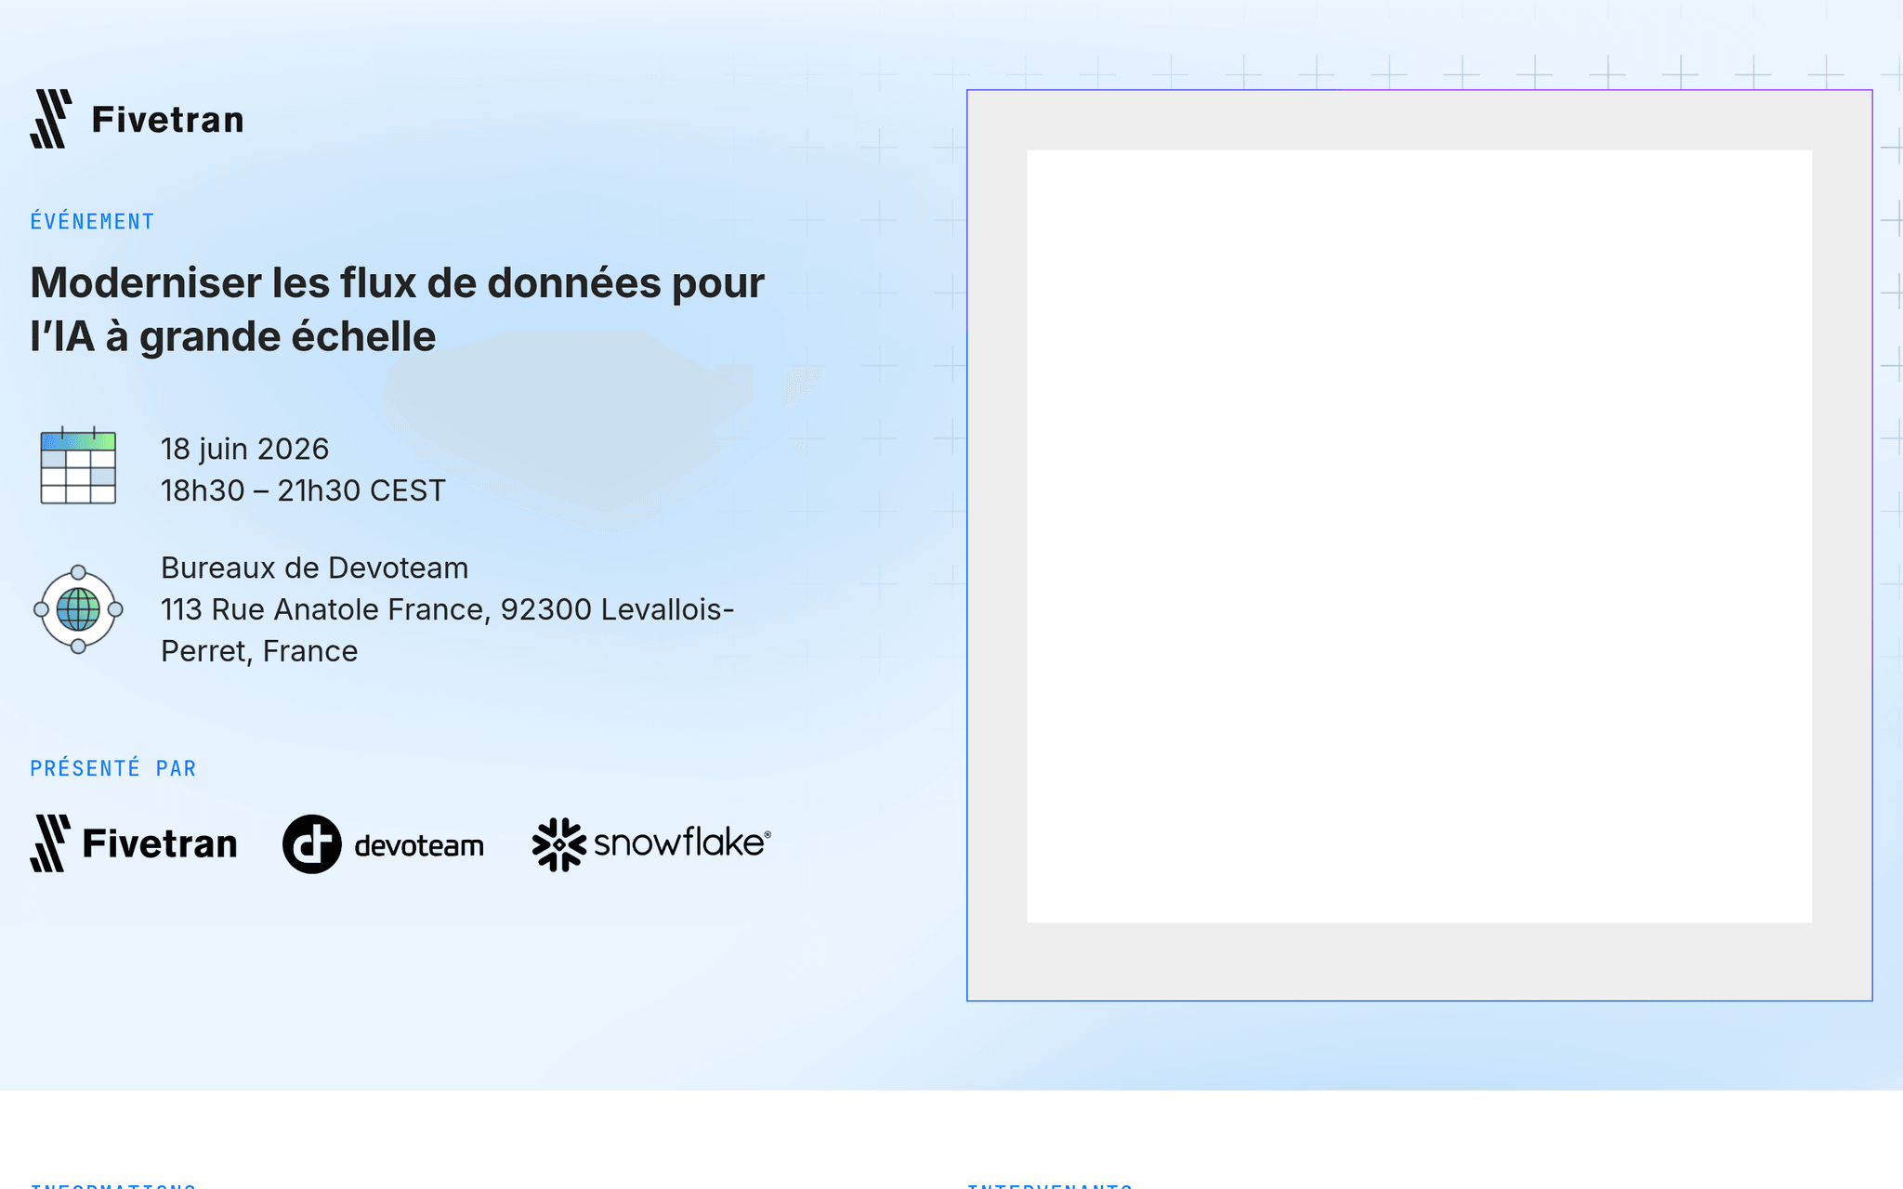Click the globe location icon
Viewport: 1903px width, 1189px height.
pyautogui.click(x=78, y=609)
